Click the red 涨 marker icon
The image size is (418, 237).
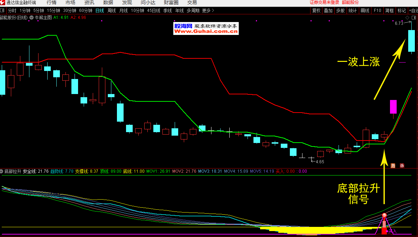coord(402,166)
